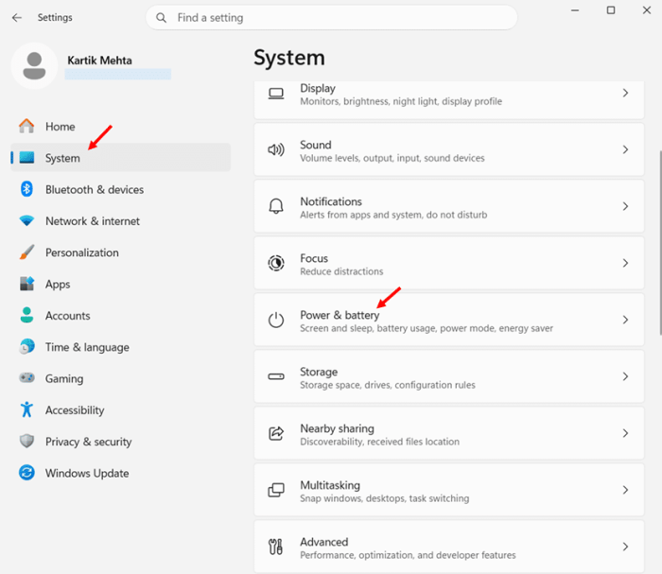Open Multitasking settings title
Screen dimensions: 662x574
pyautogui.click(x=330, y=485)
